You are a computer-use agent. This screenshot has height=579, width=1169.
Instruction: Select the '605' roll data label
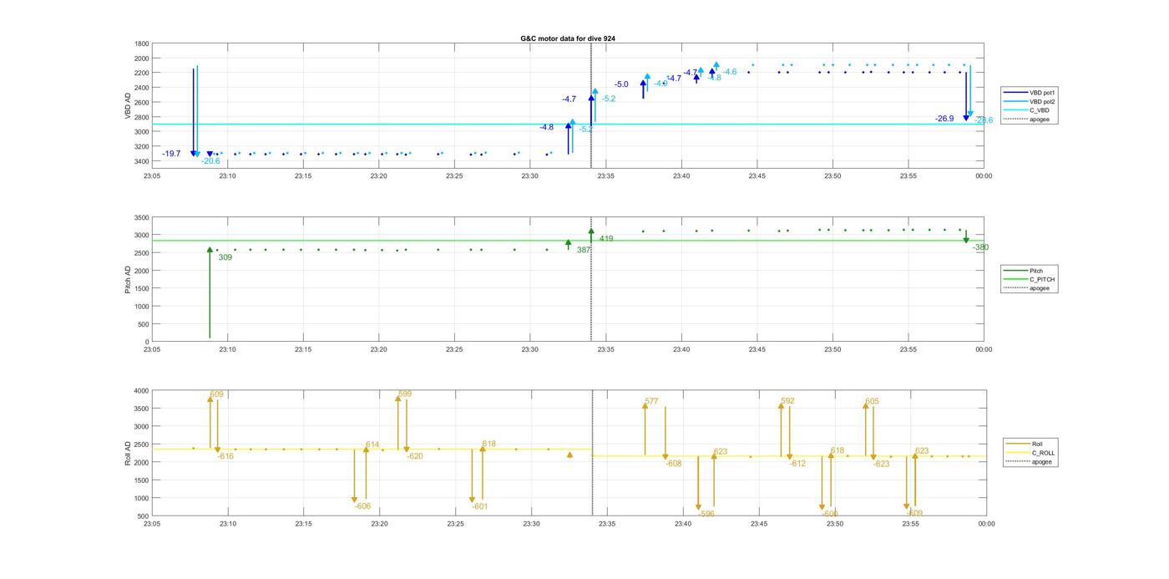(872, 401)
